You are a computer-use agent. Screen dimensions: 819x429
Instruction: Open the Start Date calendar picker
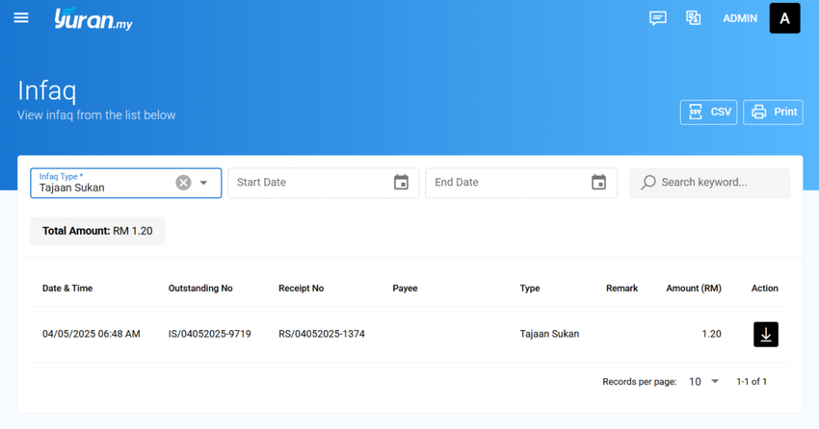tap(401, 183)
